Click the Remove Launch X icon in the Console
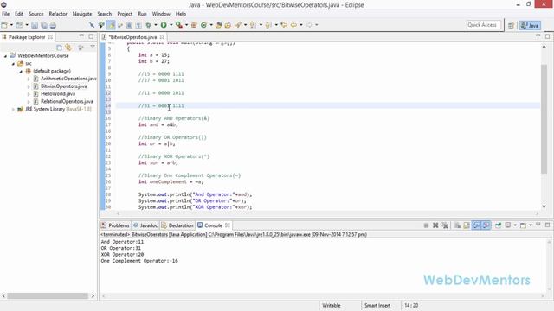The height and width of the screenshot is (311, 554). (435, 225)
